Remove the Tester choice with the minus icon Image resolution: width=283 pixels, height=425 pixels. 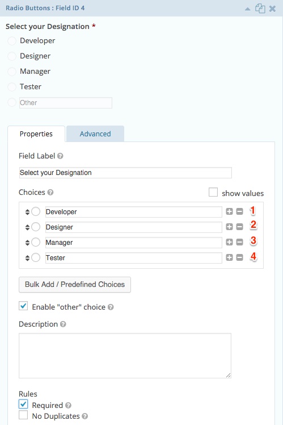pyautogui.click(x=239, y=257)
